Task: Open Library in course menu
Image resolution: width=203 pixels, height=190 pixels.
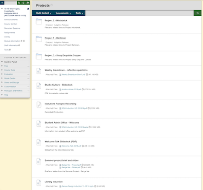Action: point(7,37)
